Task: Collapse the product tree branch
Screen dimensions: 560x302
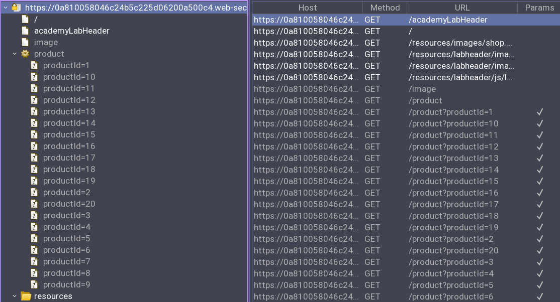Action: [x=15, y=54]
